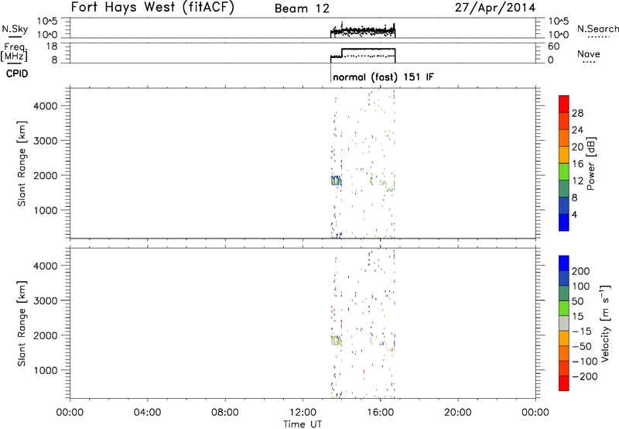Click power colorbar value '4'
The height and width of the screenshot is (429, 619).
click(574, 214)
